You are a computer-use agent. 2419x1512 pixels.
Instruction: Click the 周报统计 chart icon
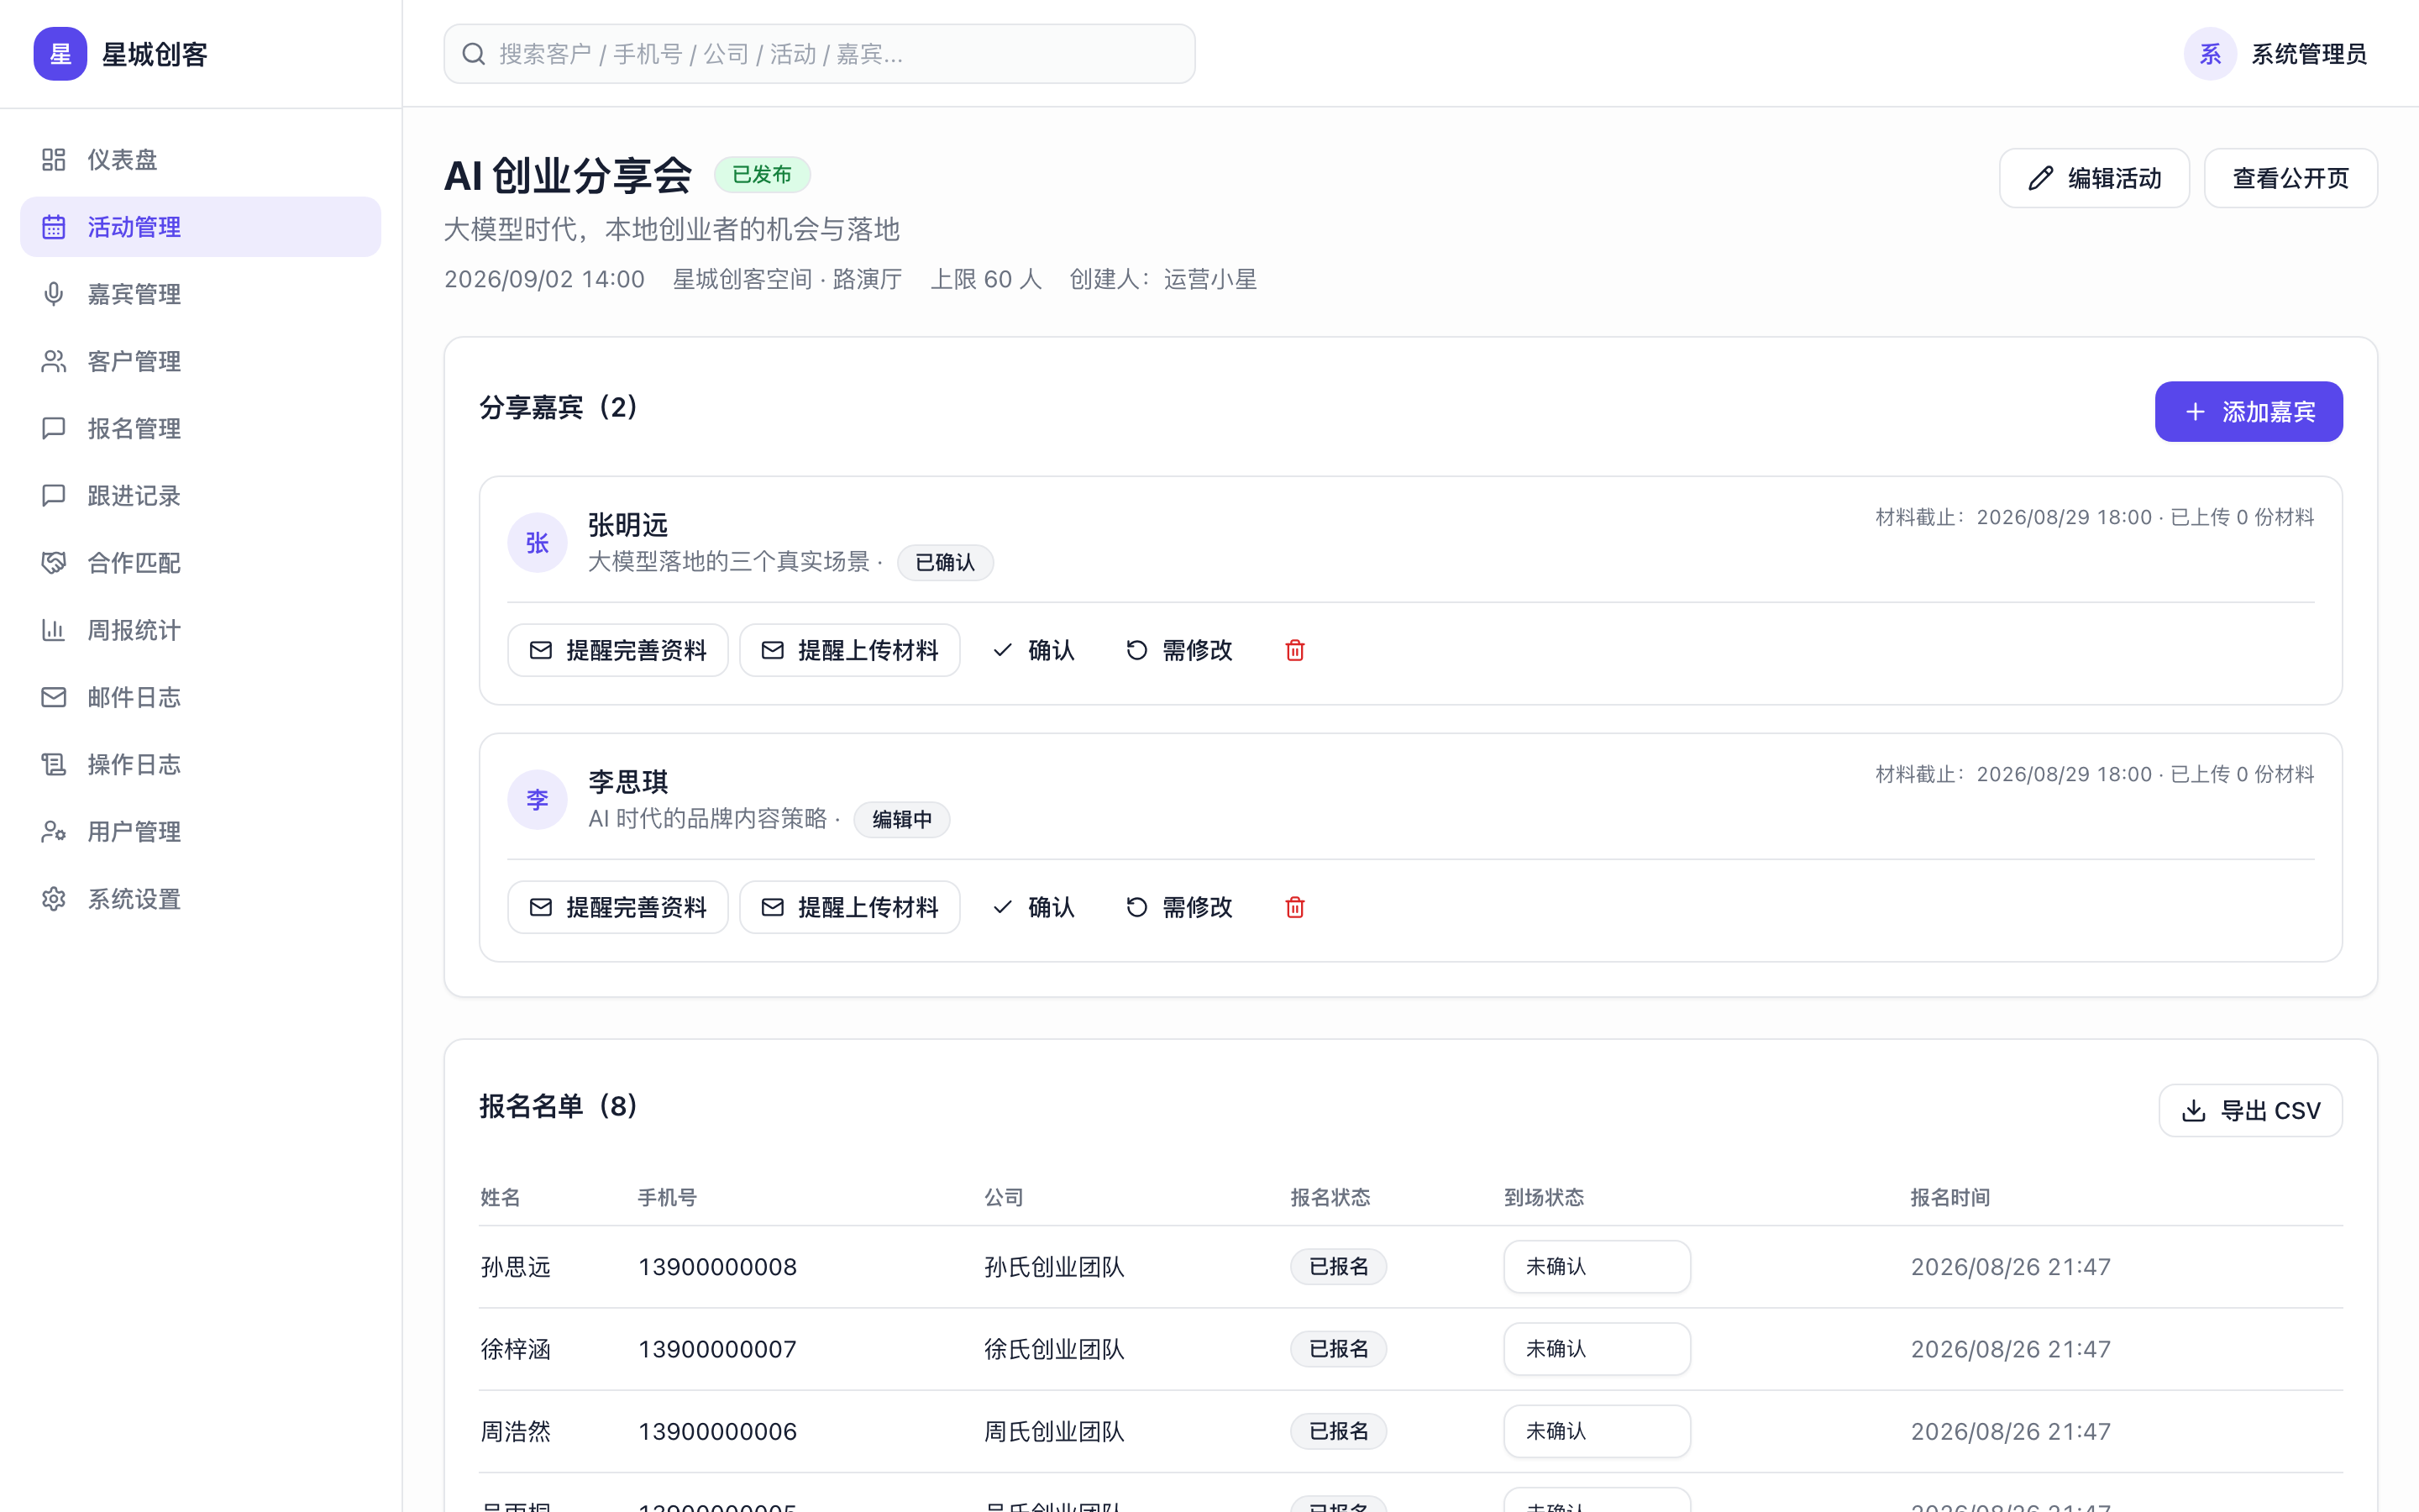tap(54, 630)
